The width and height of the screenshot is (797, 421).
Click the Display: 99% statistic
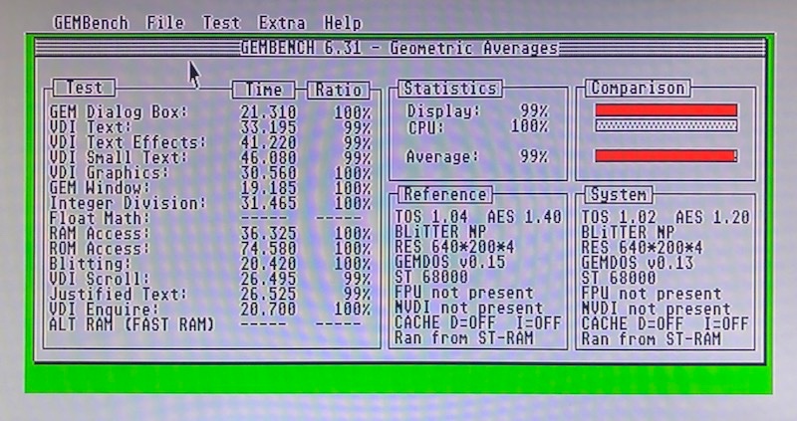point(477,110)
